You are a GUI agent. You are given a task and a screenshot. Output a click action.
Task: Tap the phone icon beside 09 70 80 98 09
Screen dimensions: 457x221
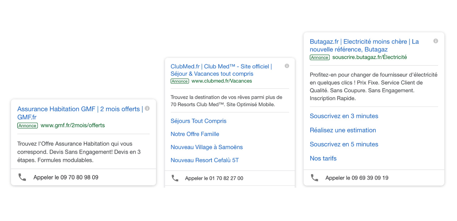tap(22, 177)
